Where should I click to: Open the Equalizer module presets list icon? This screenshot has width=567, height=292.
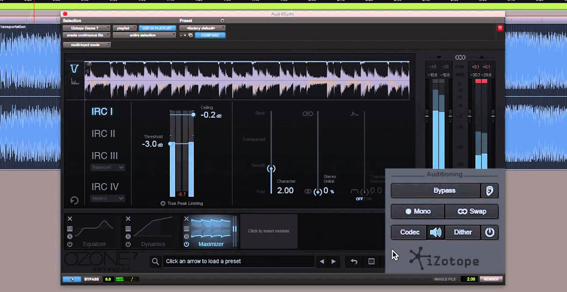click(x=70, y=228)
